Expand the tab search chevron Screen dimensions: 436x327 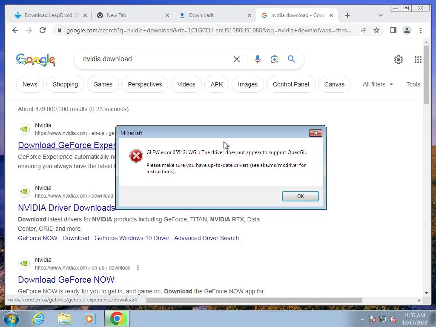(381, 15)
